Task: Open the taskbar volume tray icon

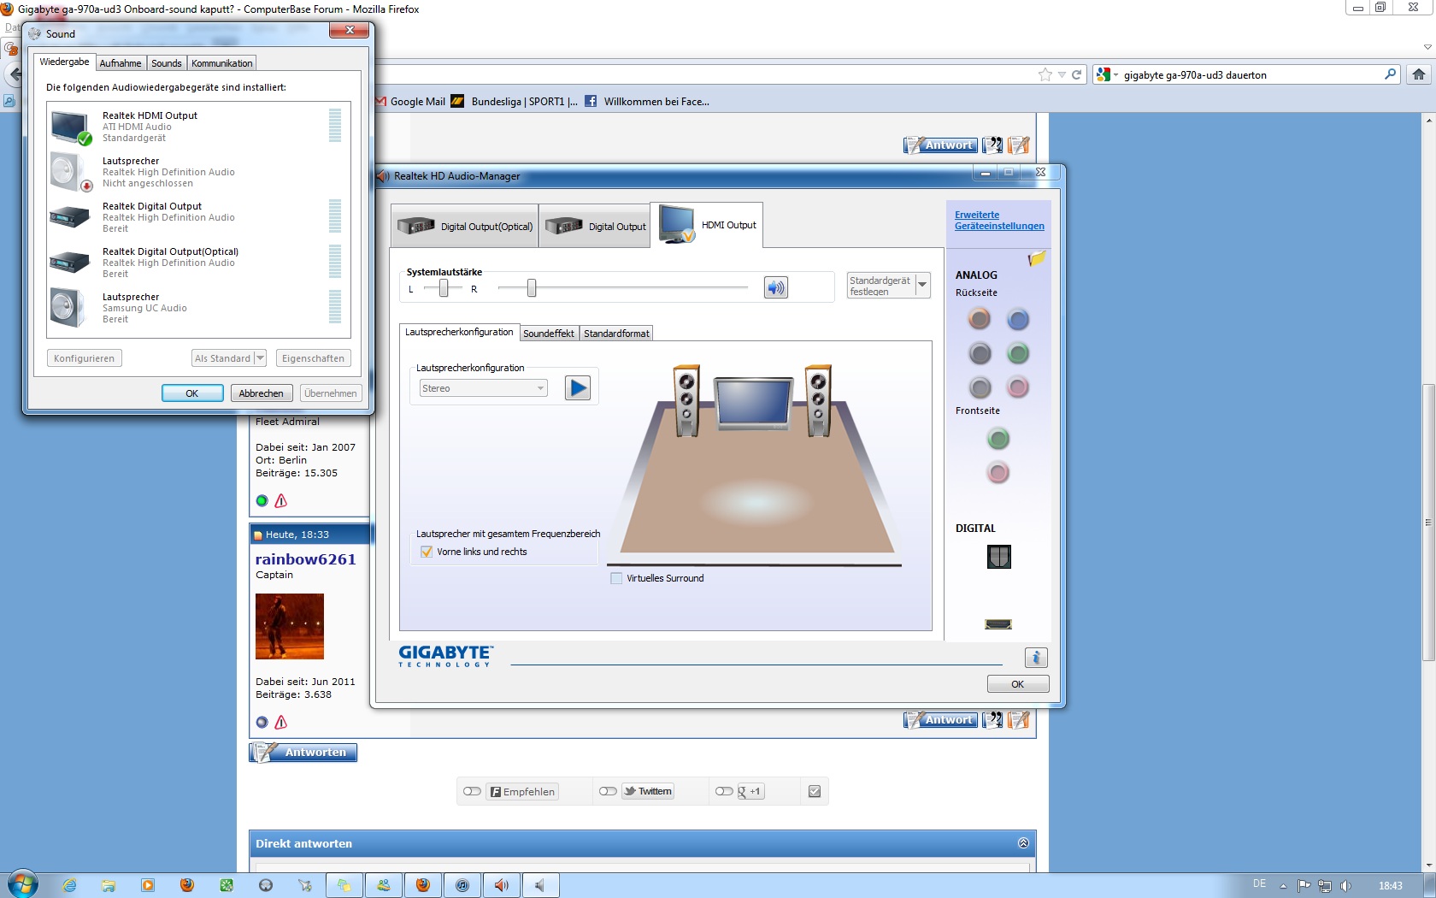Action: 1346,886
